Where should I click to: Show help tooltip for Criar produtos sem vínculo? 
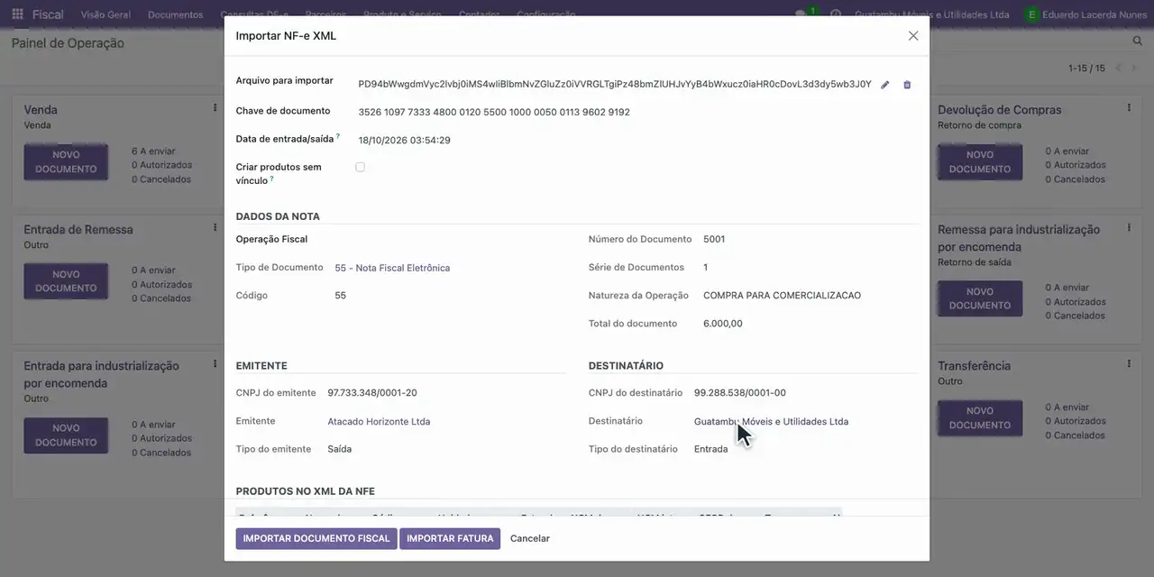pyautogui.click(x=271, y=179)
